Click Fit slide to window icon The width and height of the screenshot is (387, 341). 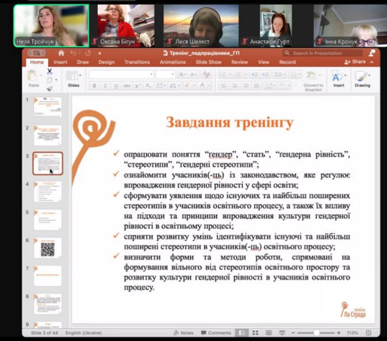click(x=368, y=333)
